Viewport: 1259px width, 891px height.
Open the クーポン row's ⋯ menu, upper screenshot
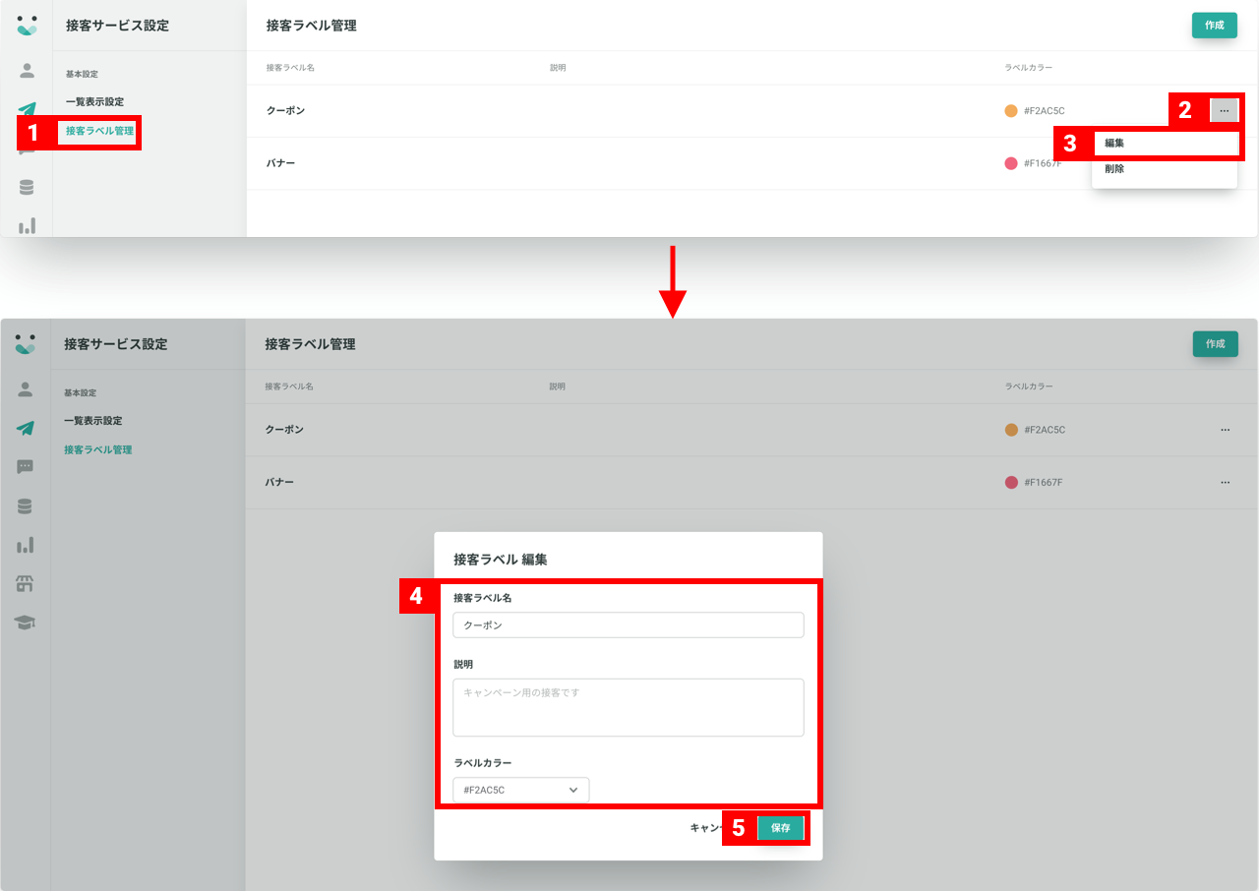(x=1224, y=111)
